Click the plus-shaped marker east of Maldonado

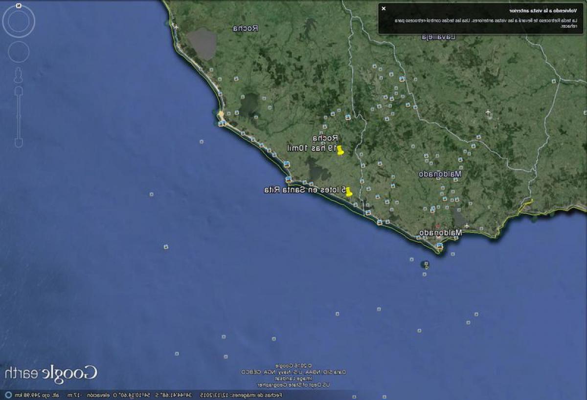click(487, 111)
